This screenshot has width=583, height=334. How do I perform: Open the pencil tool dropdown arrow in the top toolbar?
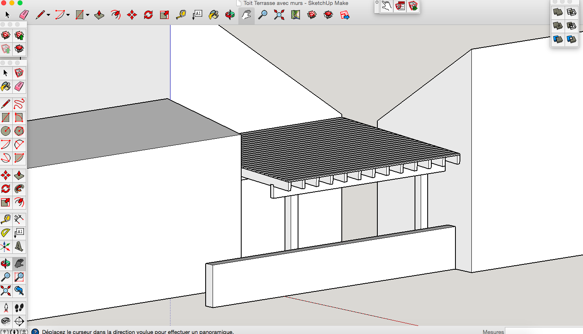click(48, 15)
